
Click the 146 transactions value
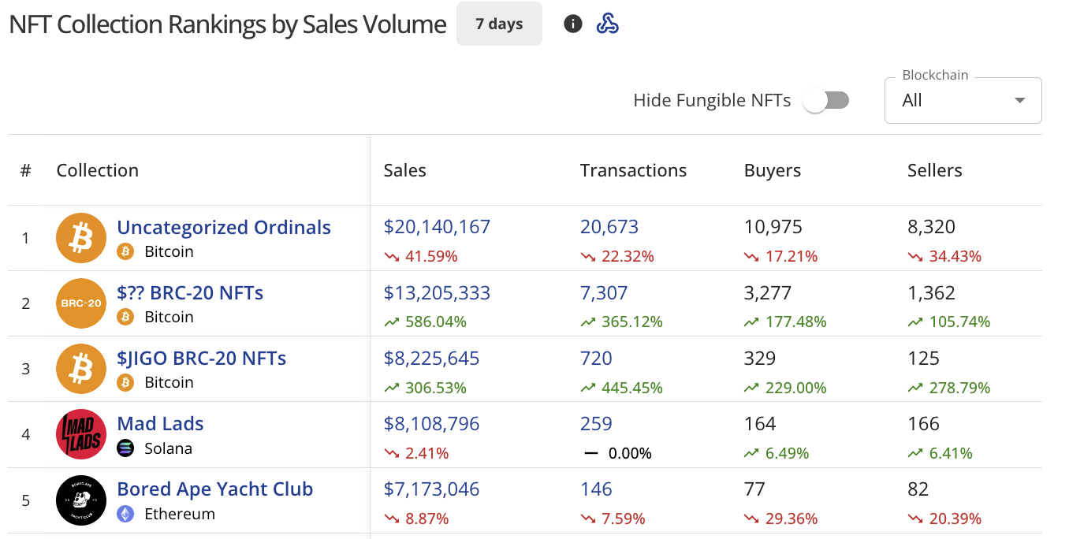tap(596, 489)
